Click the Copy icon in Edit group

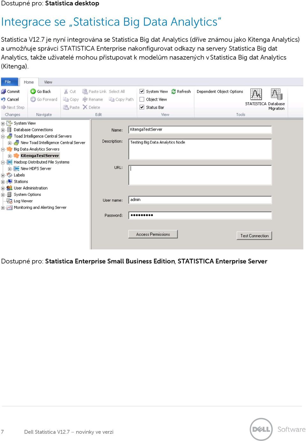pos(66,99)
